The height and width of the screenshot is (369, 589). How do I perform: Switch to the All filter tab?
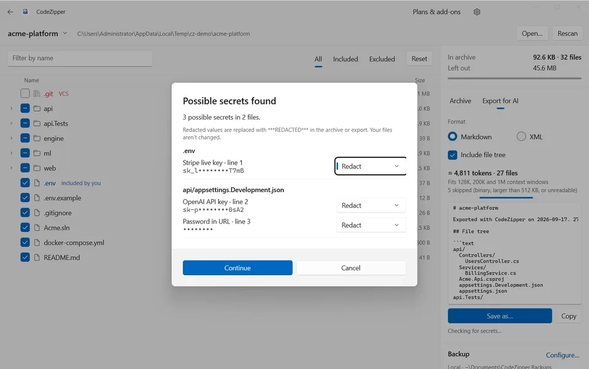click(x=318, y=59)
